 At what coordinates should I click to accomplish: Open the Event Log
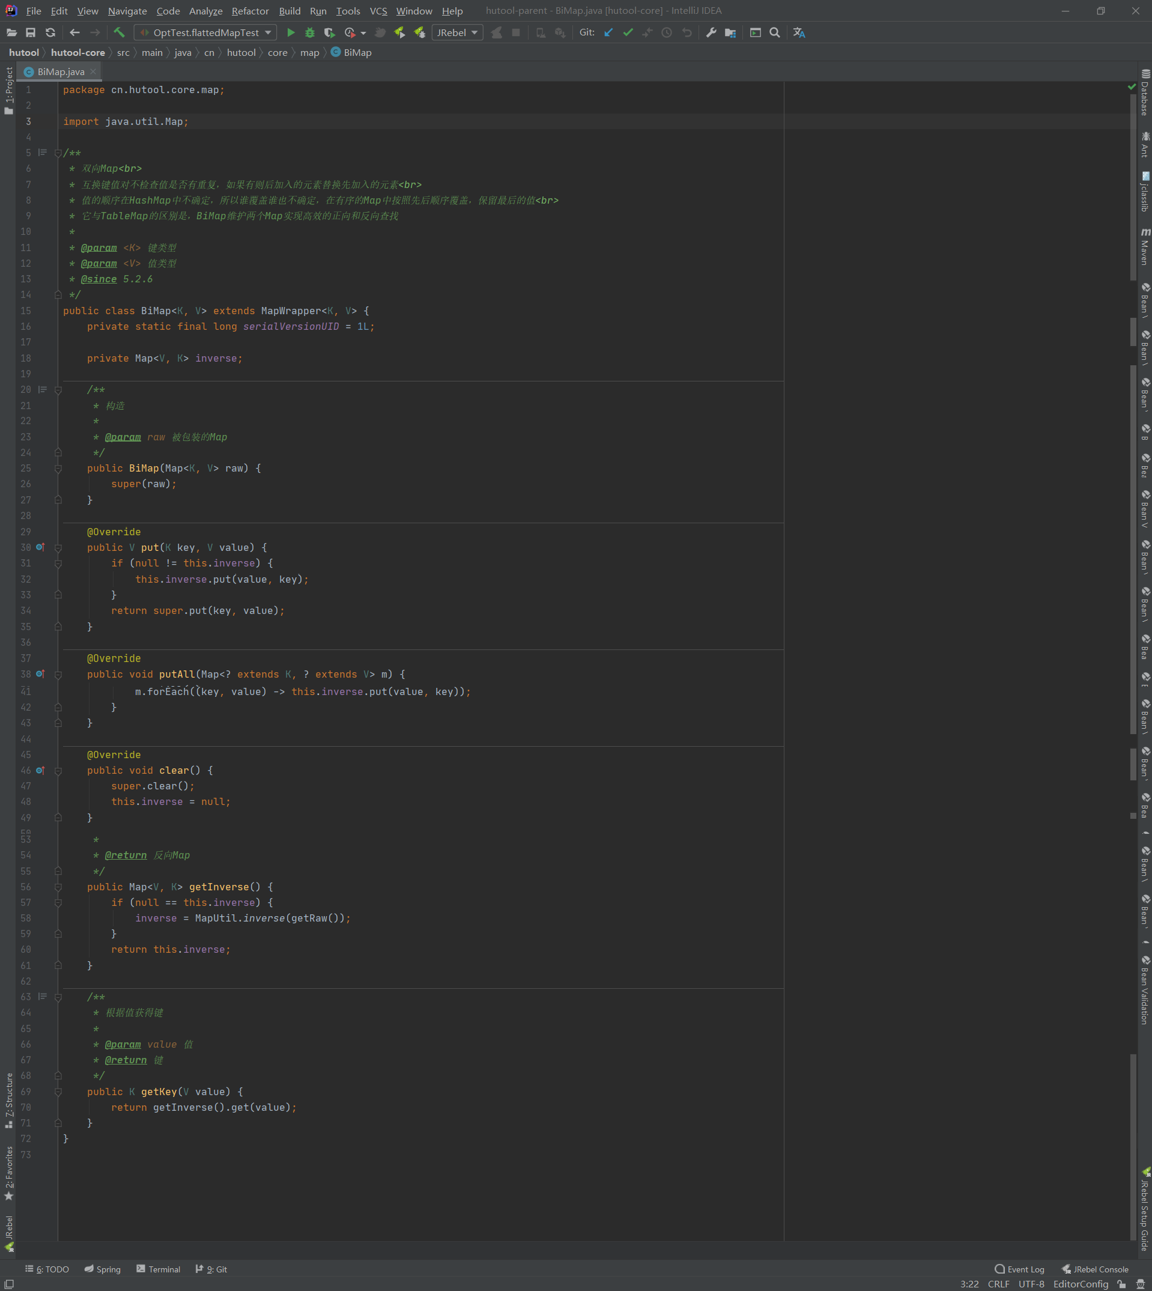(1020, 1269)
